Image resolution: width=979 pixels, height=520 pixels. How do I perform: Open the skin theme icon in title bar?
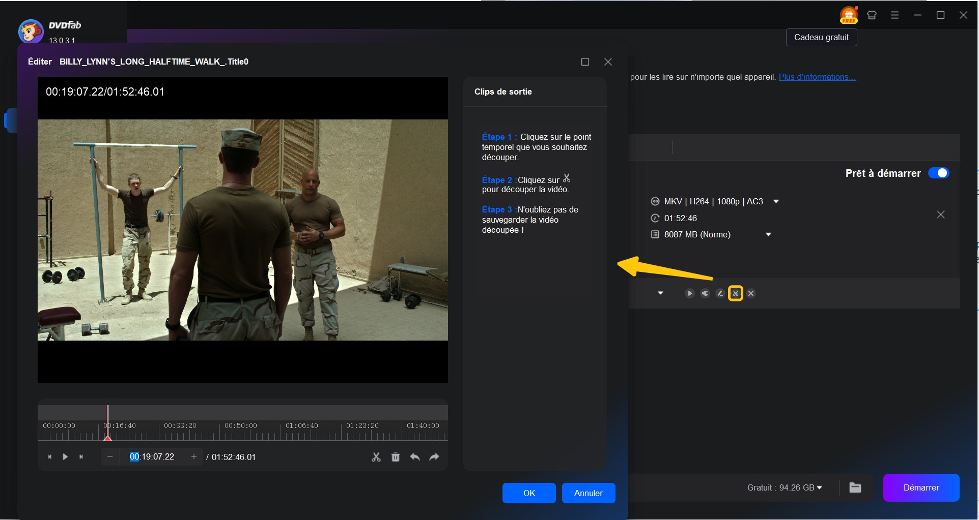872,15
